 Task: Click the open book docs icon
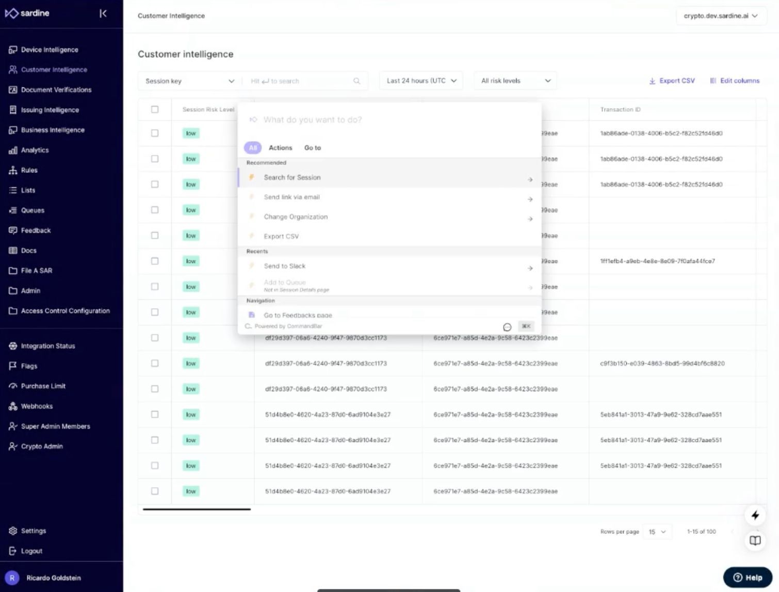tap(755, 540)
